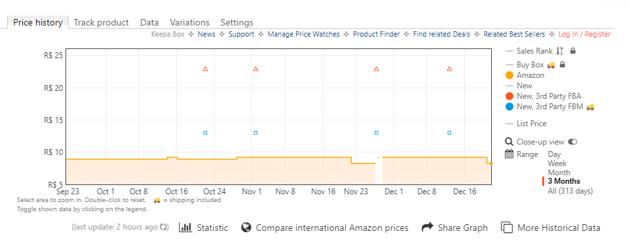Select All (313 days) range
Screen dimensions: 630x240
pyautogui.click(x=570, y=191)
